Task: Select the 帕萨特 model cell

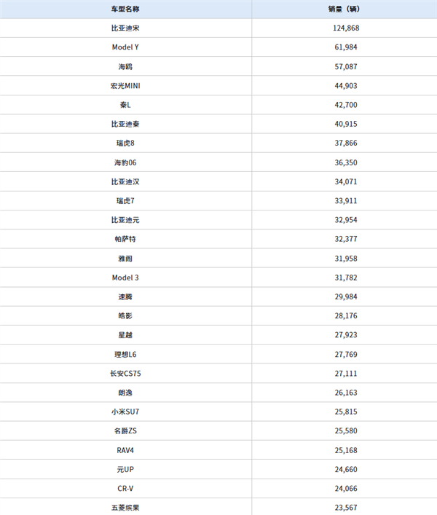Action: (x=125, y=239)
